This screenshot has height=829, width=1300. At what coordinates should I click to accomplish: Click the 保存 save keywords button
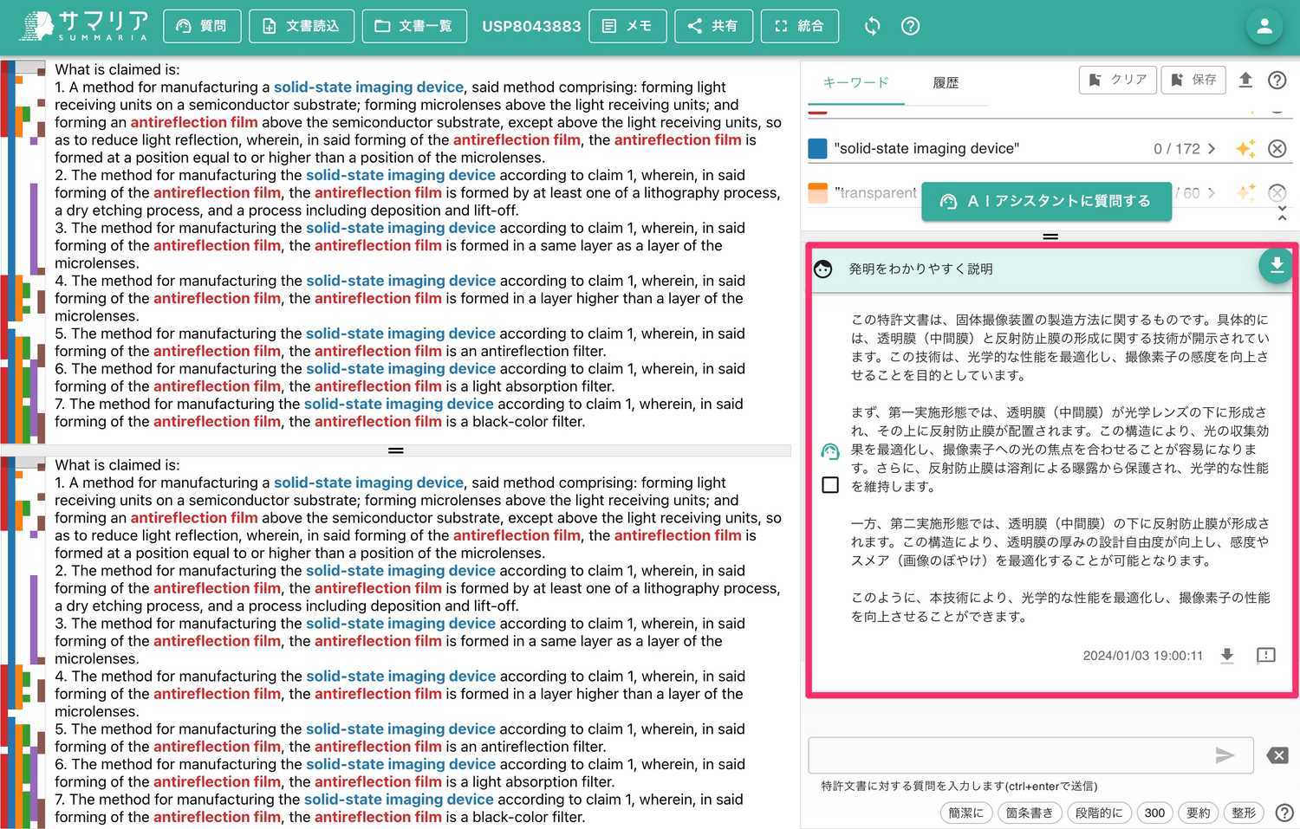(1193, 80)
